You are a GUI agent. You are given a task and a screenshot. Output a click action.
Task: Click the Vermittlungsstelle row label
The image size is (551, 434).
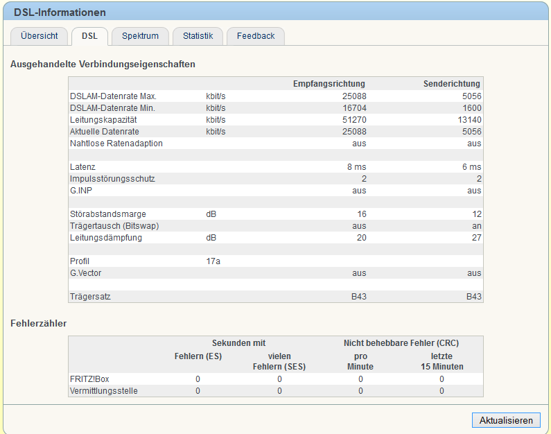tap(104, 391)
